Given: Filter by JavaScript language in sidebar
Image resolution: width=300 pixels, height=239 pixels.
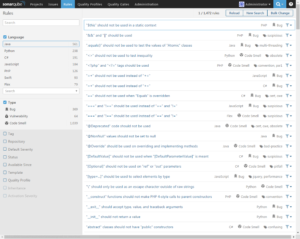Looking at the screenshot, I should 41,64.
